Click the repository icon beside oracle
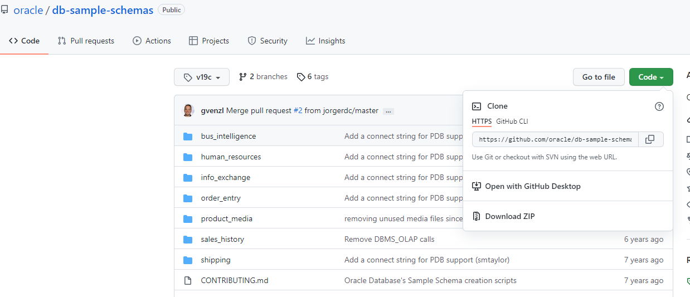690x297 pixels. 4,10
